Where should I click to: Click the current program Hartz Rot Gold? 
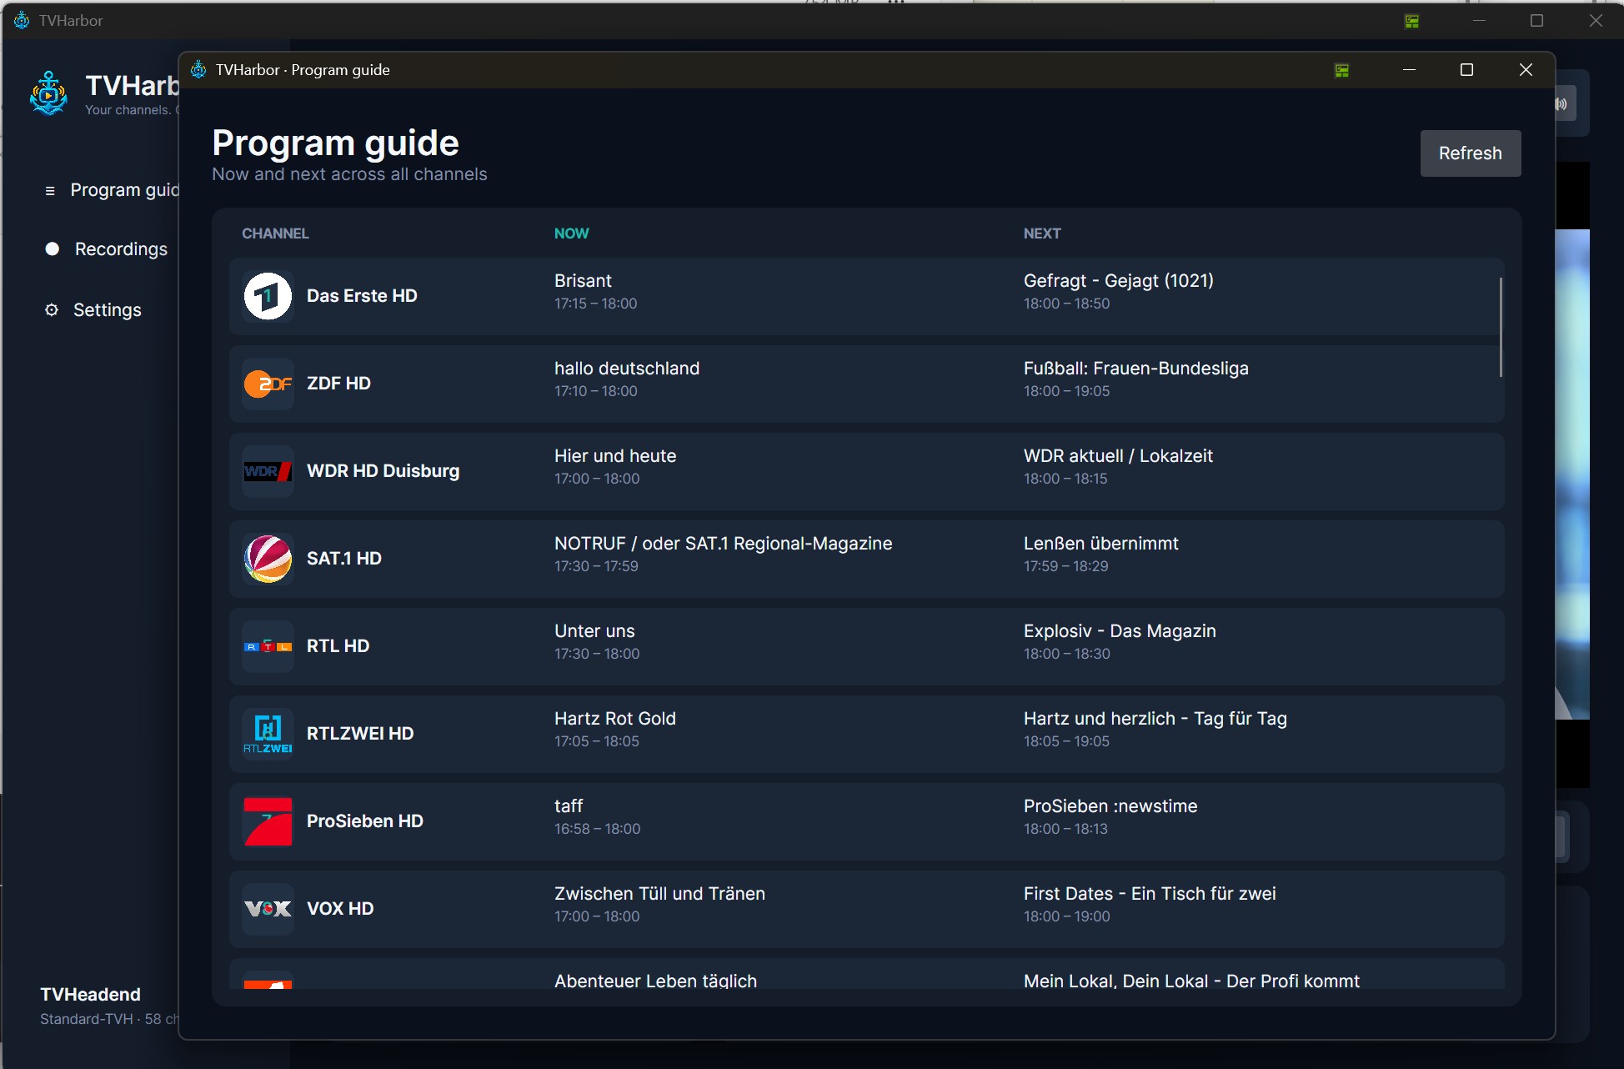pyautogui.click(x=615, y=719)
